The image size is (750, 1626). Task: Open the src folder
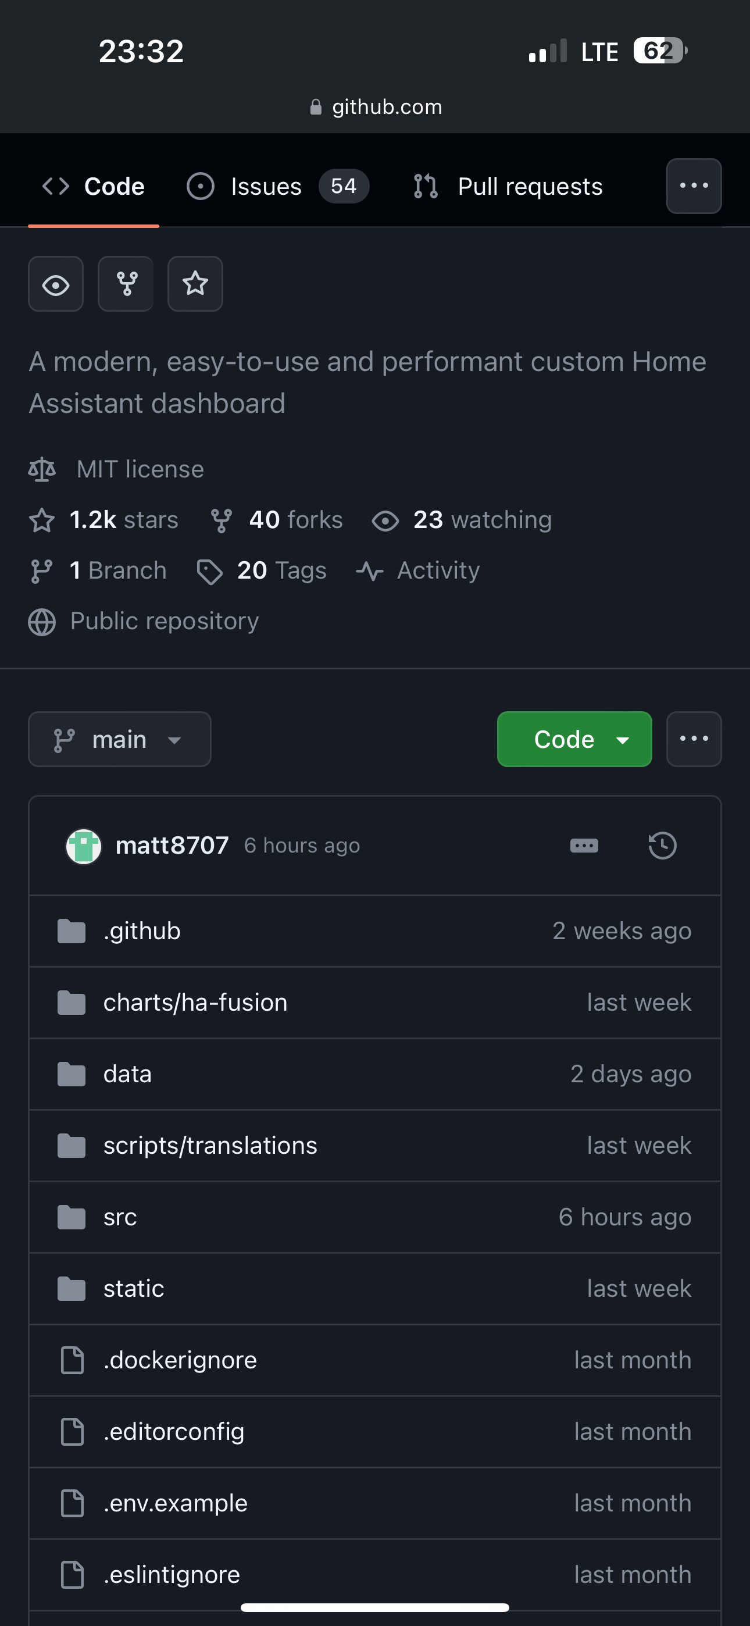[120, 1217]
